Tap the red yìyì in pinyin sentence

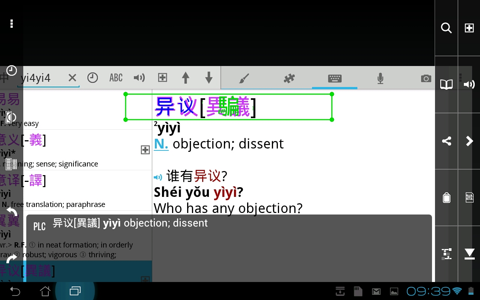(x=225, y=192)
